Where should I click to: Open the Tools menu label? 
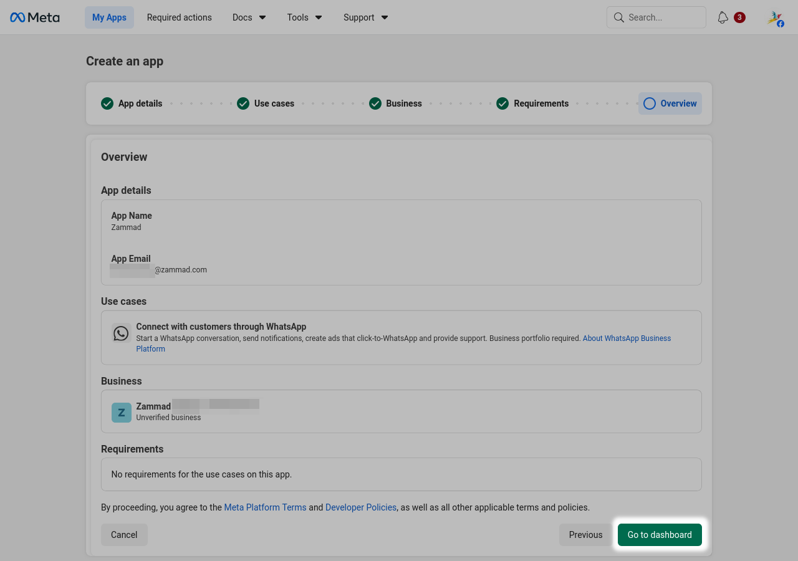coord(298,17)
